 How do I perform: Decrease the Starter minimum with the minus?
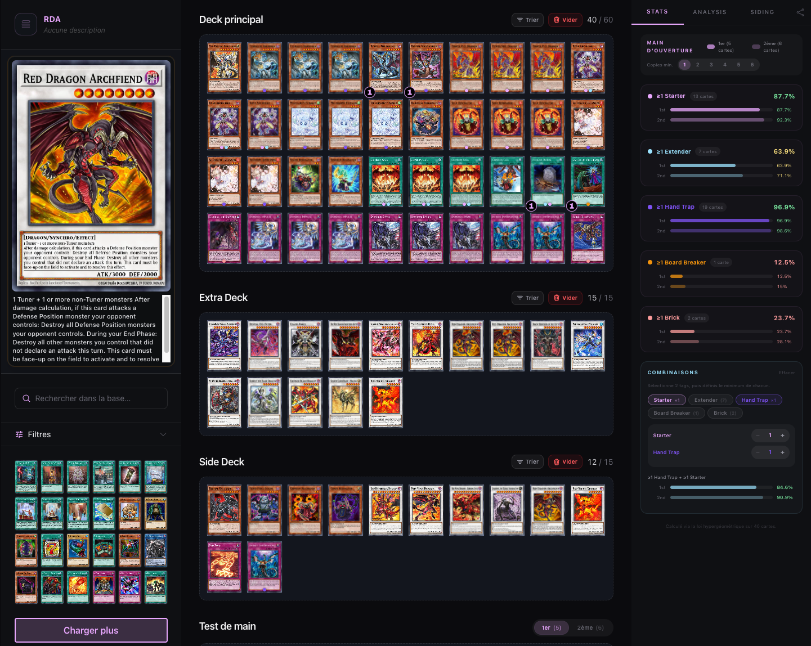758,436
